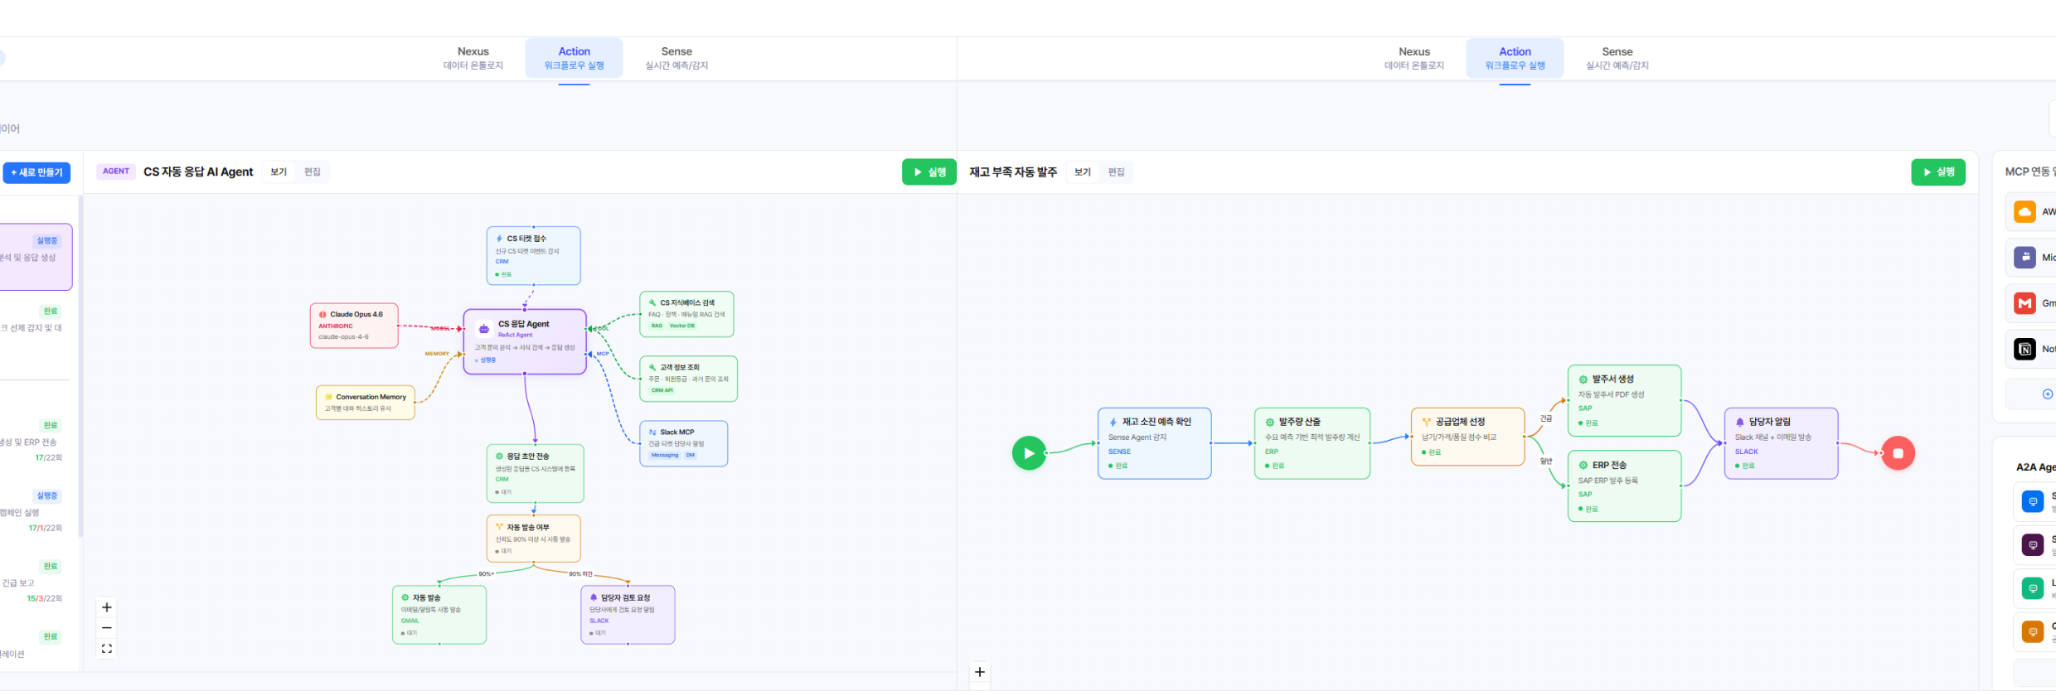Screen dimensions: 2056x691
Task: Open the Nexus tab above 재고 부족 workflow
Action: point(1414,57)
